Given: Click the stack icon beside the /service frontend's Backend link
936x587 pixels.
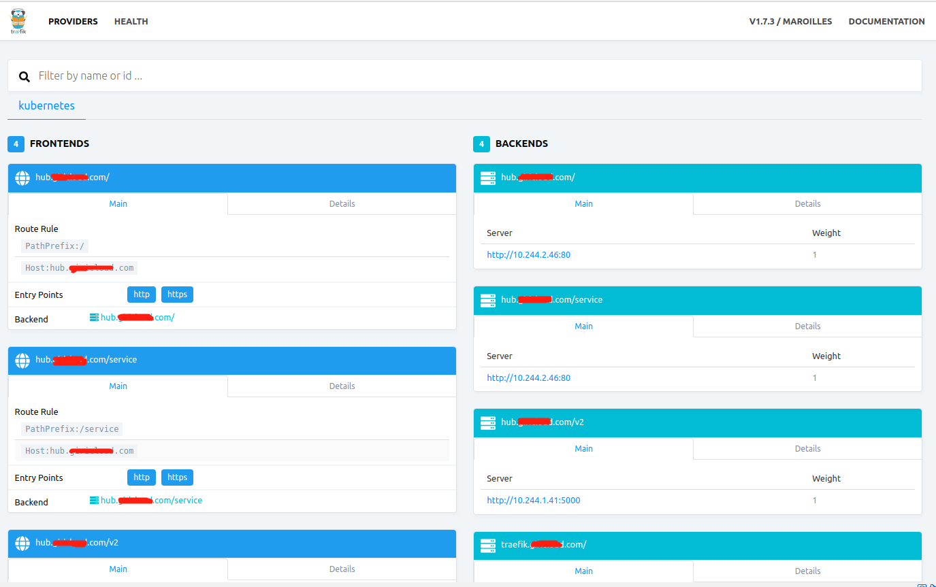Looking at the screenshot, I should pyautogui.click(x=95, y=500).
